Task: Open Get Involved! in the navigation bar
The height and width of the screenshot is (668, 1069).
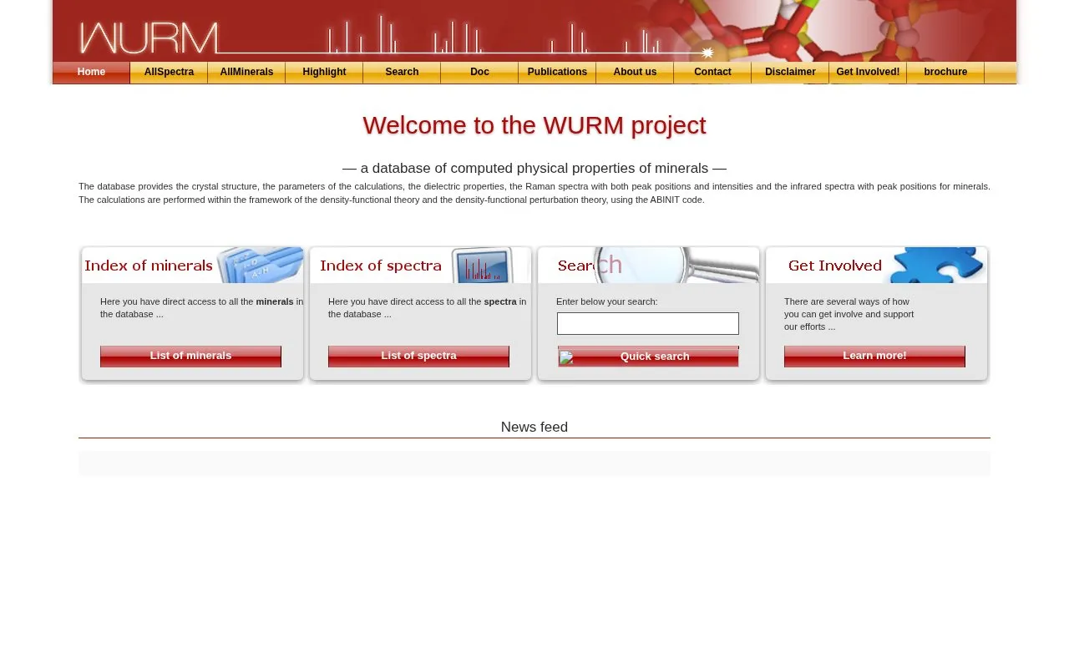Action: (x=868, y=73)
